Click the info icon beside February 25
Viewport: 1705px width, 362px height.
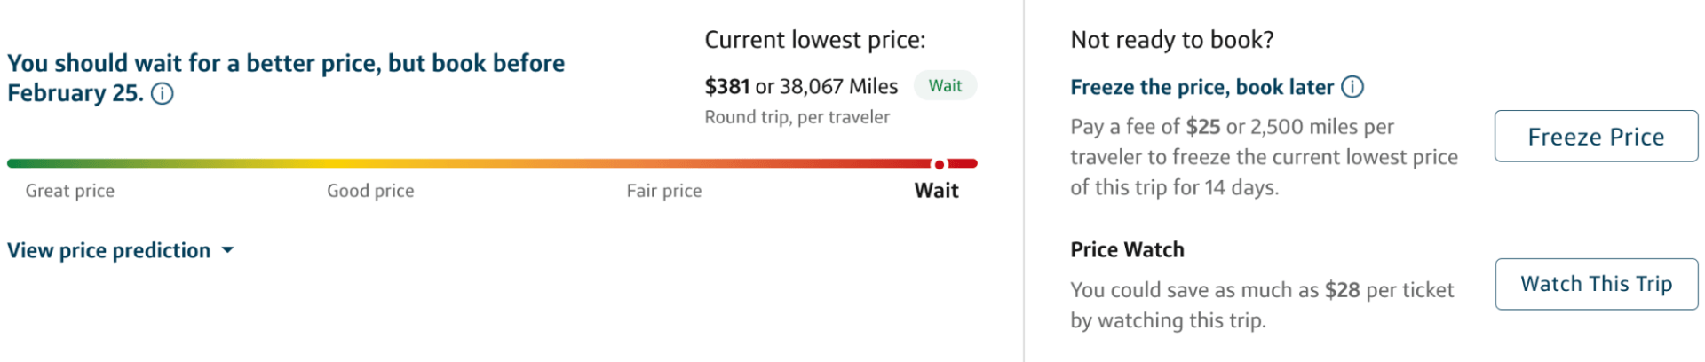pyautogui.click(x=163, y=94)
